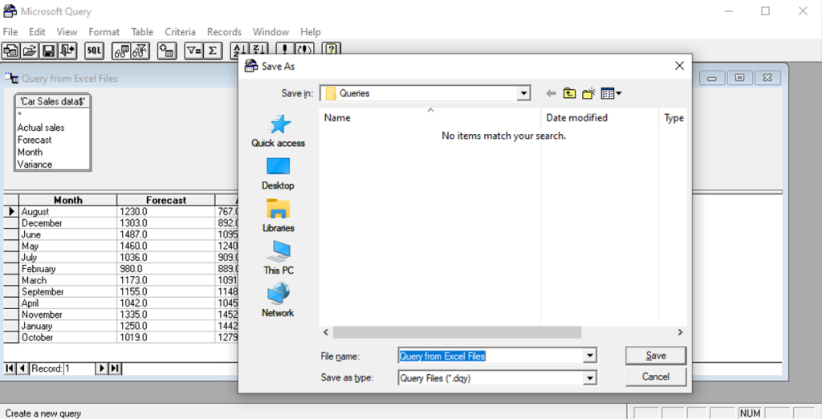Click the Save File floppy icon
822x419 pixels.
point(49,51)
